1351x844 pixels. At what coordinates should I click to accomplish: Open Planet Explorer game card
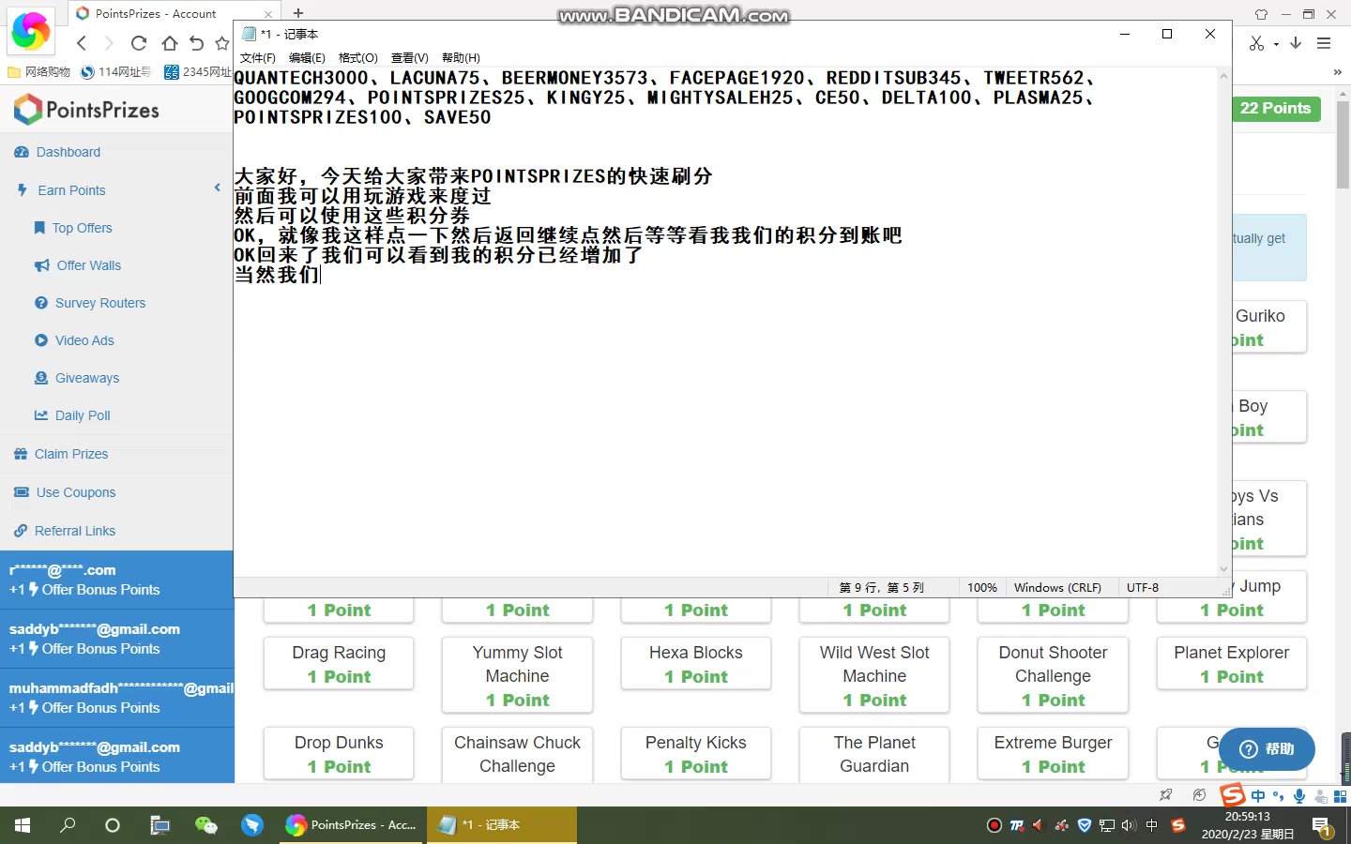click(x=1232, y=664)
